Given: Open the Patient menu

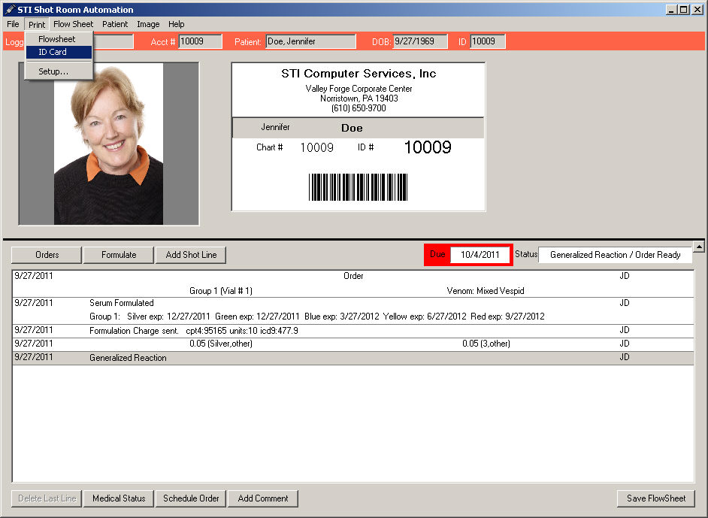Looking at the screenshot, I should pos(115,24).
